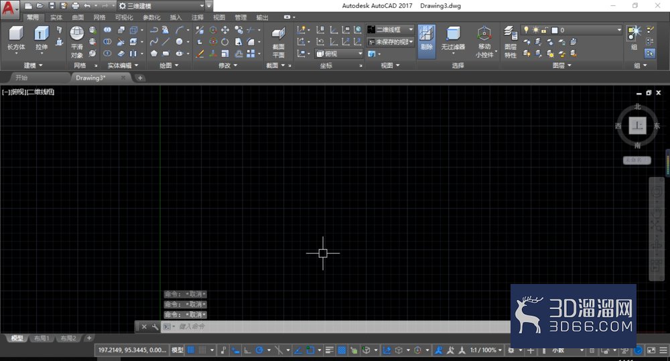Click the 模型 model space button in status bar

coord(178,350)
